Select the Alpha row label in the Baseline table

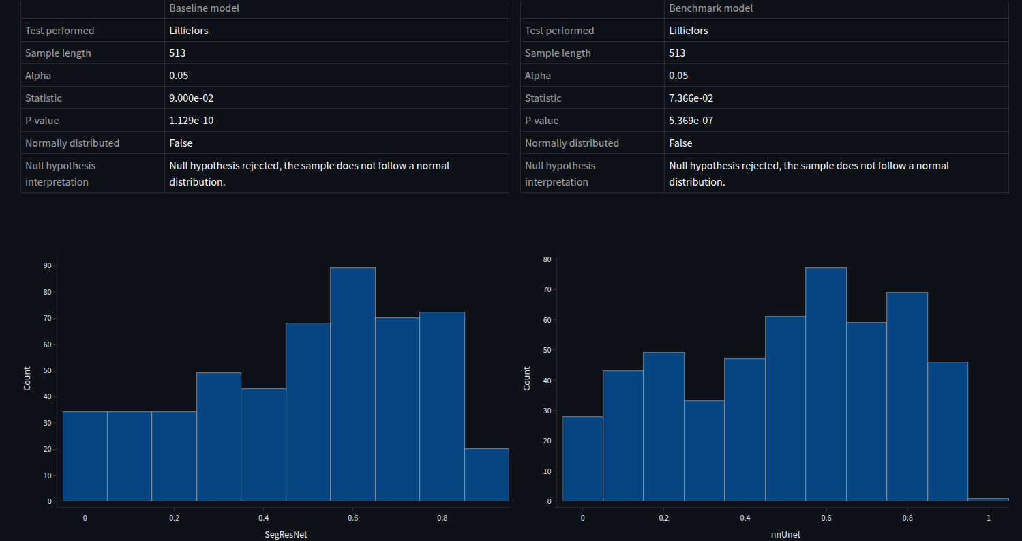click(x=40, y=76)
